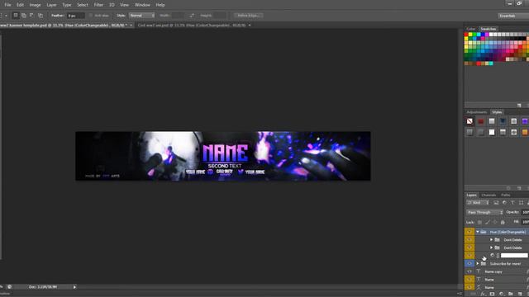Choose Intersect with selection mode
Image resolution: width=529 pixels, height=297 pixels.
click(41, 16)
